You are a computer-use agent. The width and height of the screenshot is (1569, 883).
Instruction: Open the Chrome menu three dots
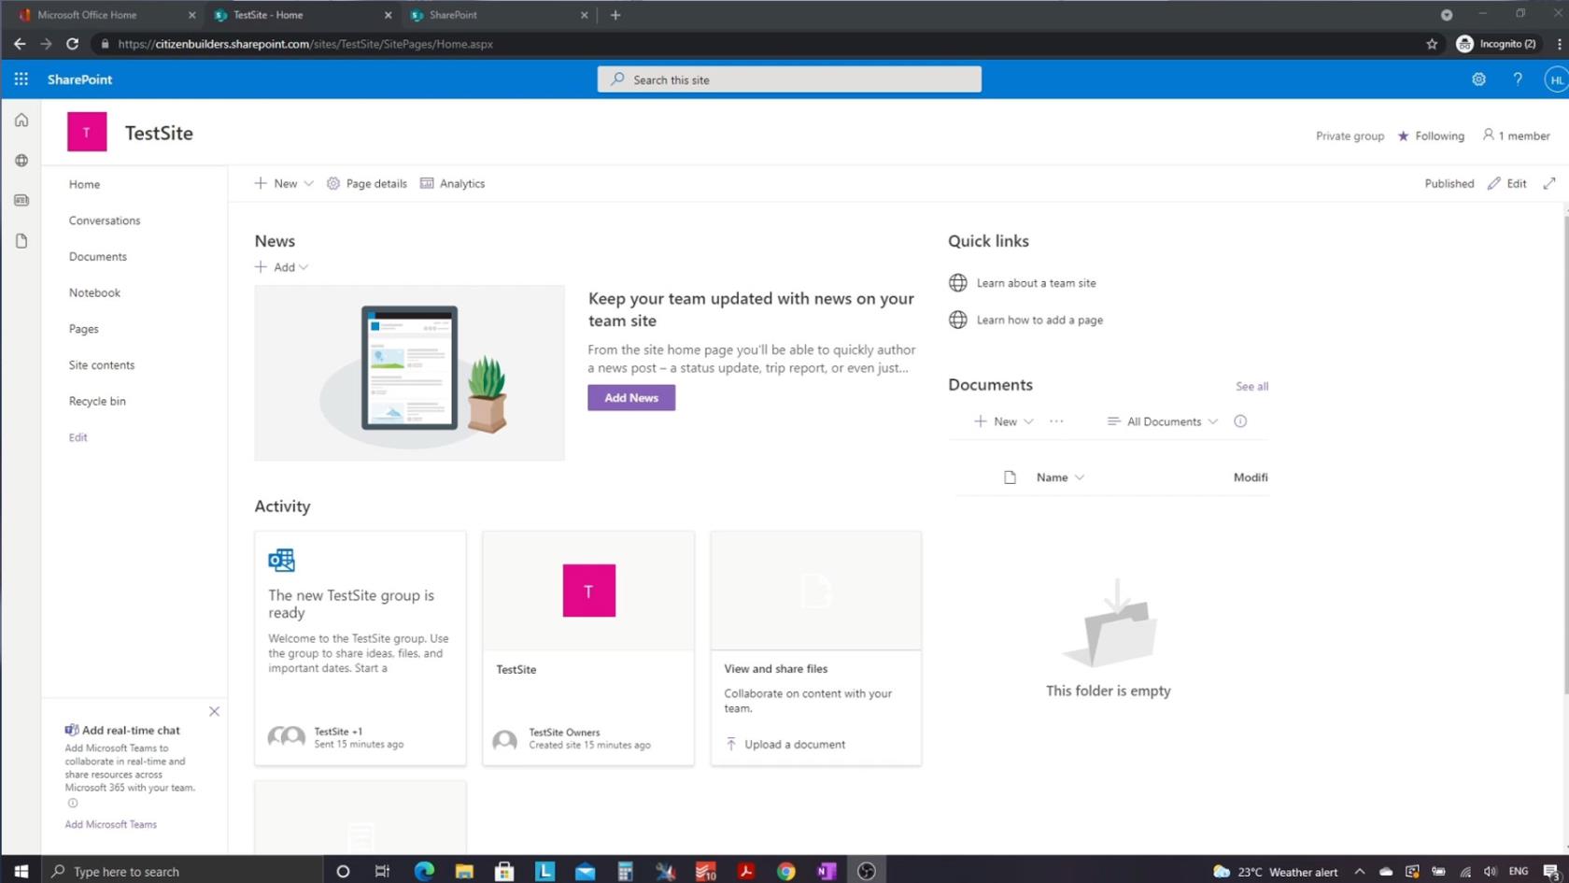coord(1559,44)
